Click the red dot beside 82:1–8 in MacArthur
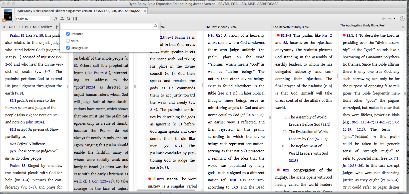The height and width of the screenshot is (194, 409). click(278, 35)
